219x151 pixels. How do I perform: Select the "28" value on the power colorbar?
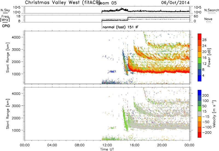pos(204,40)
